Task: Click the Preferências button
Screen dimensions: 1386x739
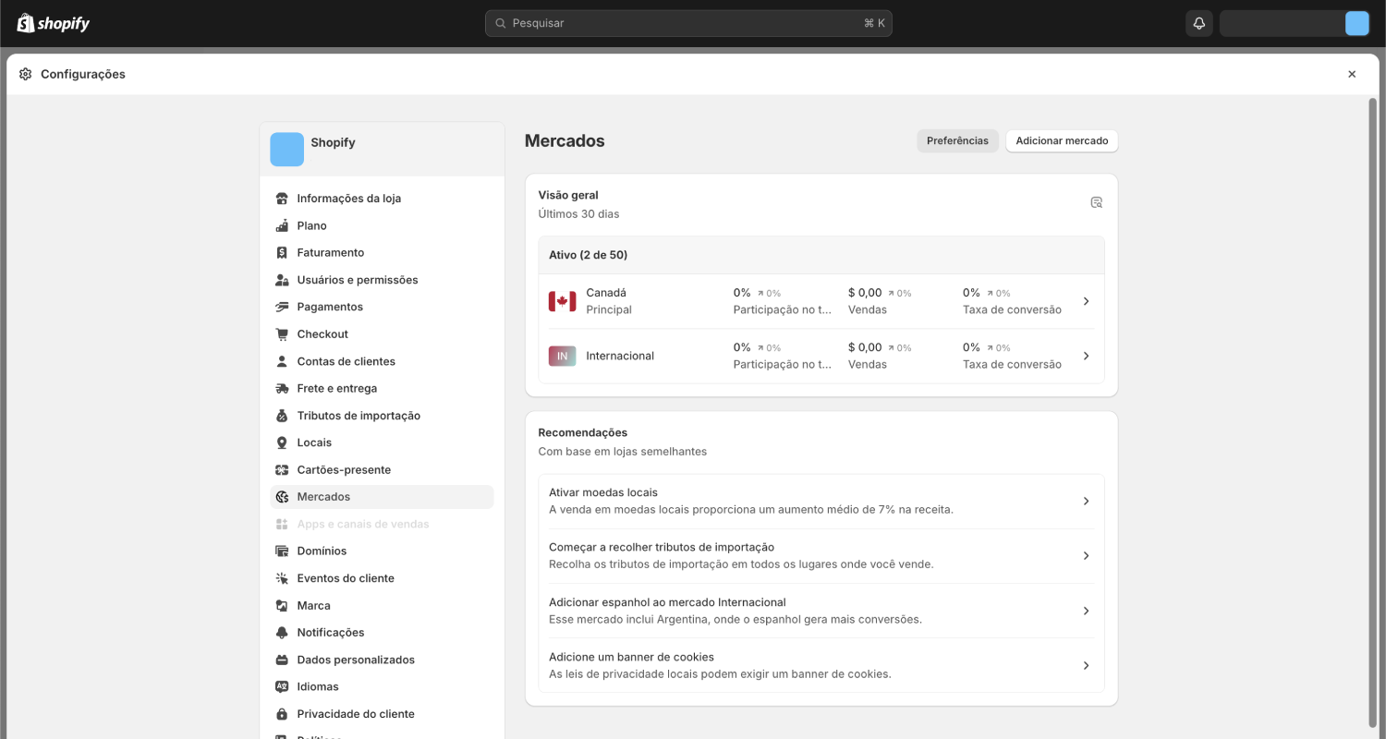Action: click(957, 141)
